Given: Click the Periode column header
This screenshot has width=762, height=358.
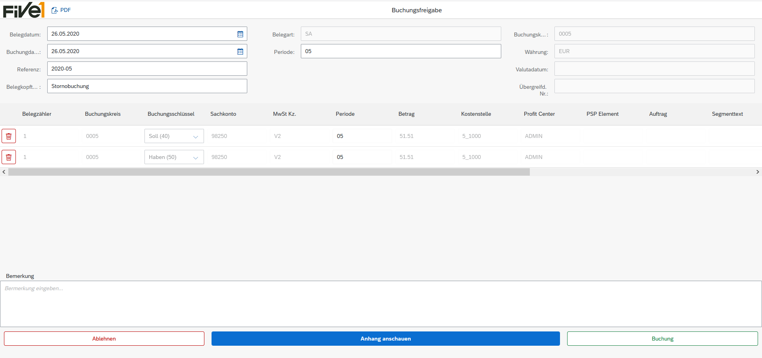Looking at the screenshot, I should pos(345,114).
